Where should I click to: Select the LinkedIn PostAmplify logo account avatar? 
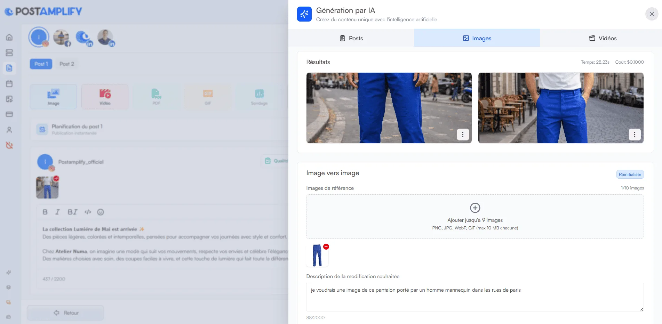pyautogui.click(x=84, y=38)
